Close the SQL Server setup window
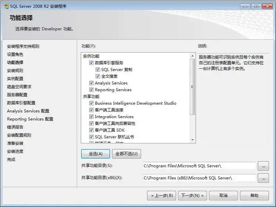 pyautogui.click(x=267, y=6)
